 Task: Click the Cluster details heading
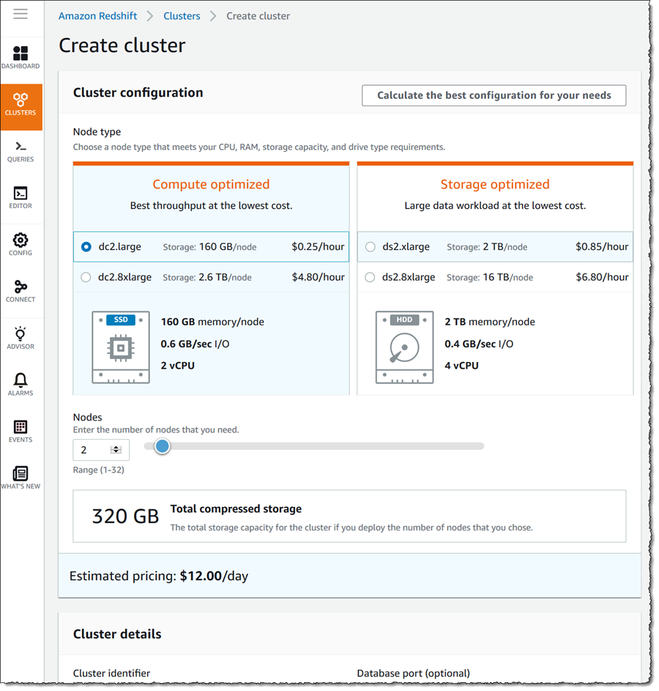coord(117,634)
